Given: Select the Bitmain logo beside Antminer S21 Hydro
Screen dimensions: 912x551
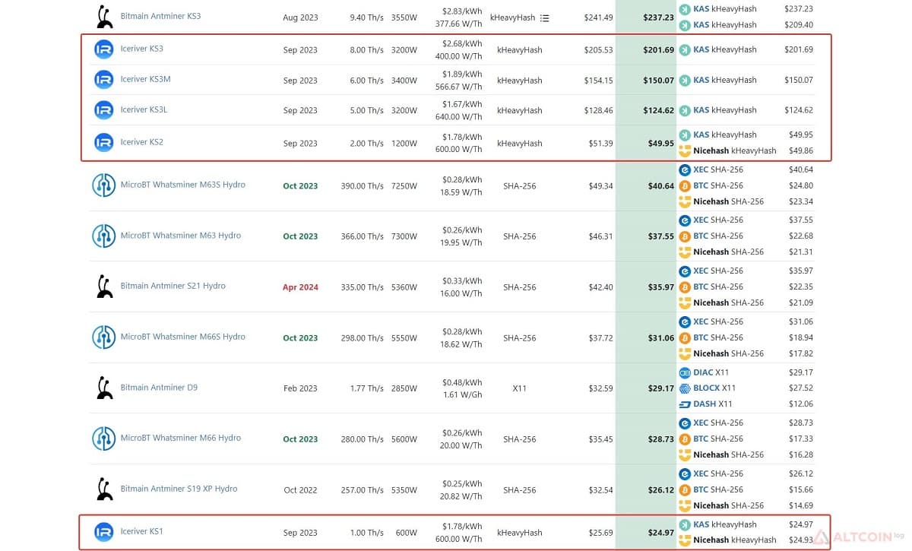Looking at the screenshot, I should (104, 287).
